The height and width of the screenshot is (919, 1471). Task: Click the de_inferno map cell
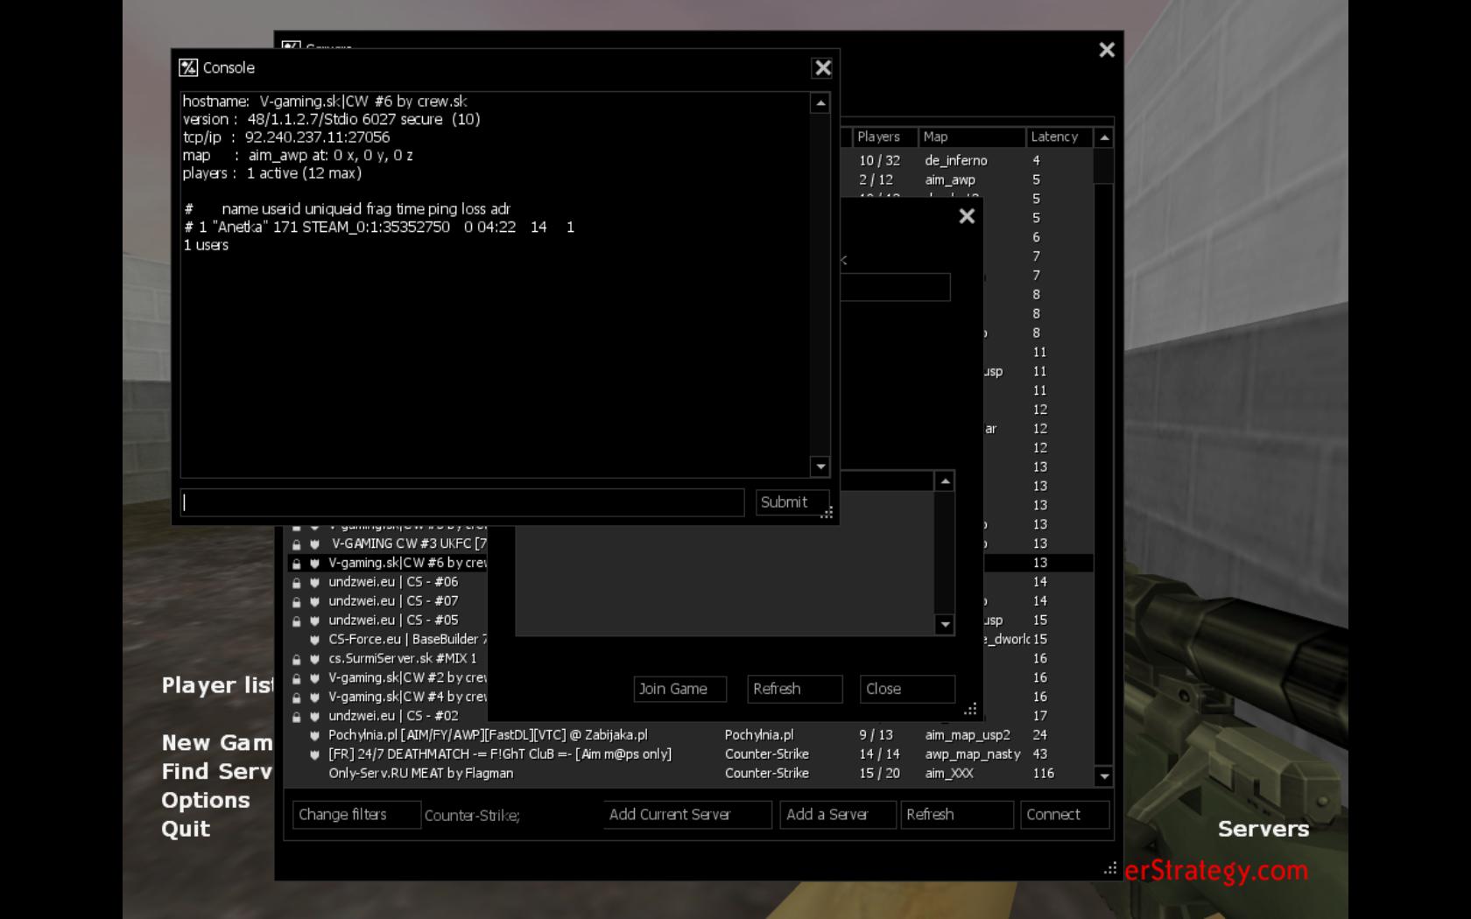(956, 161)
